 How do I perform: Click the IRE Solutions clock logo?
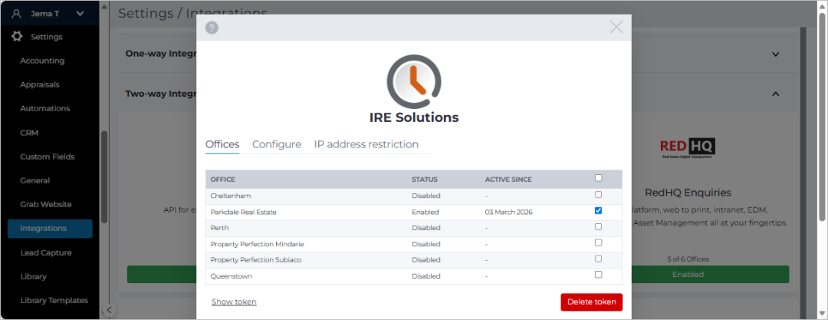[x=414, y=80]
